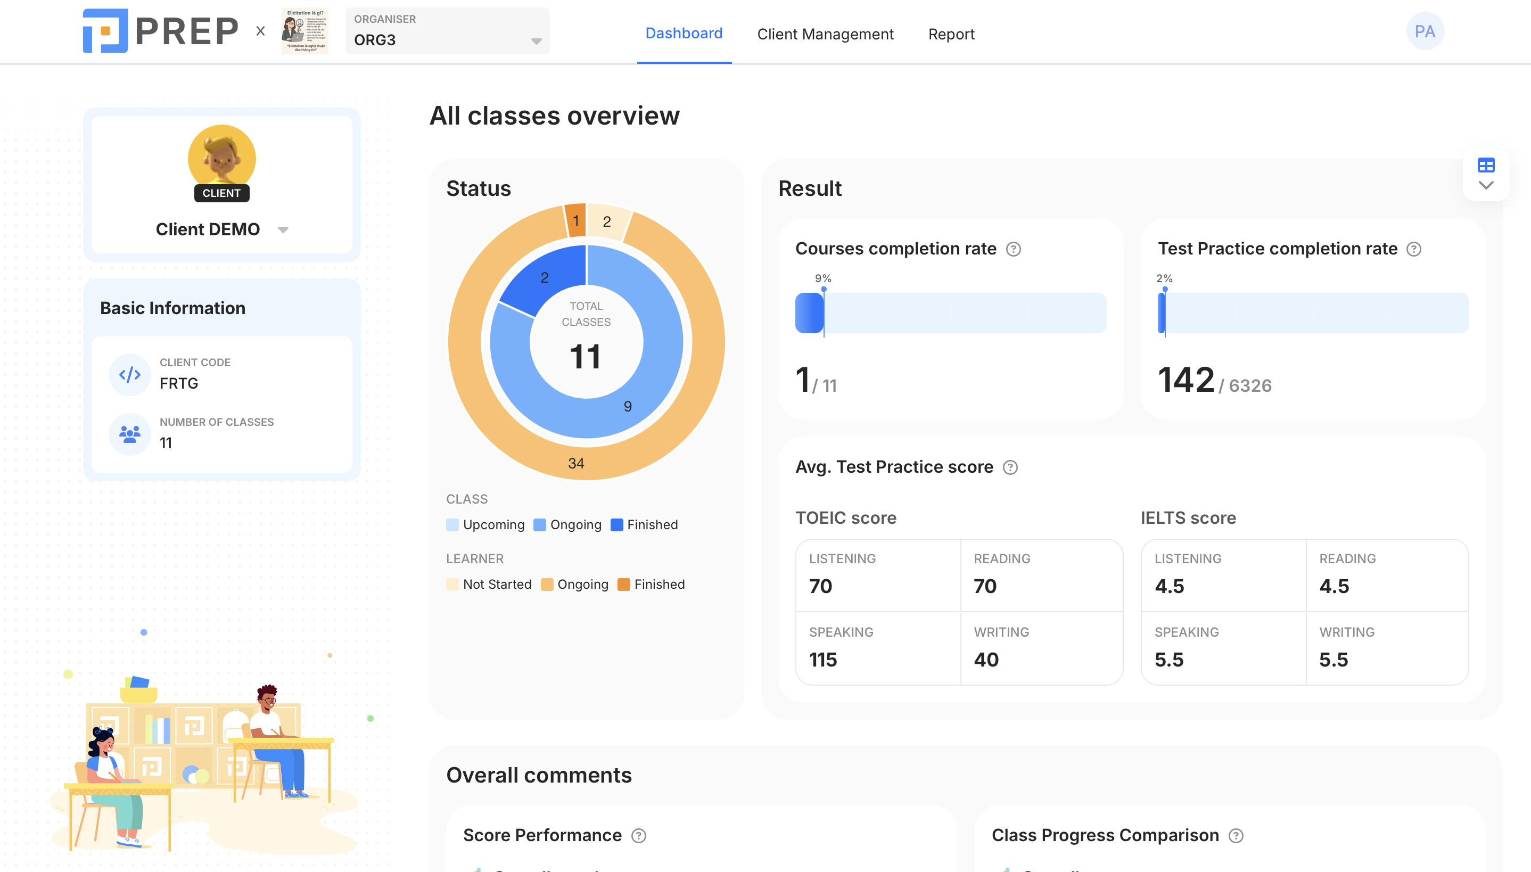Open the Report tab

coord(951,34)
